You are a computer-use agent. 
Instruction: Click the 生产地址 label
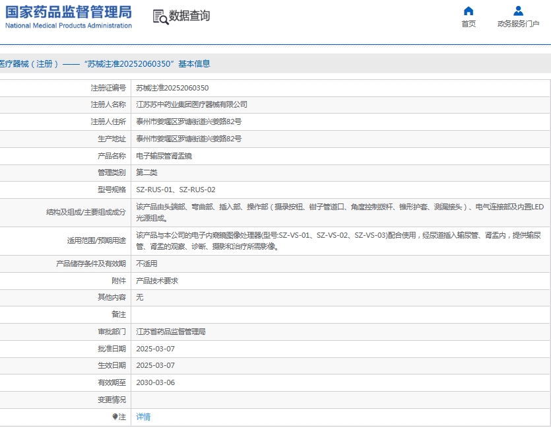point(112,139)
